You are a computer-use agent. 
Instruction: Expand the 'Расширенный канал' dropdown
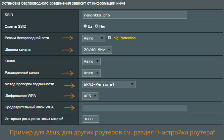tap(91, 73)
